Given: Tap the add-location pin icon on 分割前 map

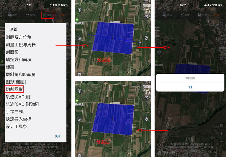Looking at the screenshot, I should (x=146, y=38).
